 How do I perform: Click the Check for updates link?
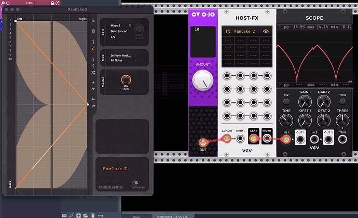click(110, 187)
